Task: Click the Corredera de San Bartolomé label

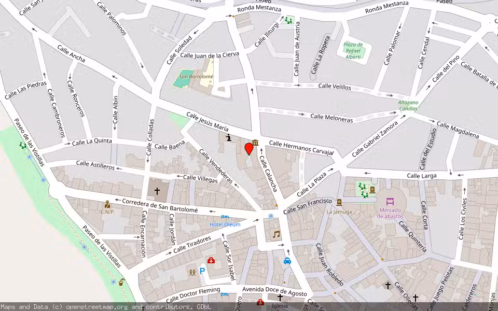Action: pos(160,205)
